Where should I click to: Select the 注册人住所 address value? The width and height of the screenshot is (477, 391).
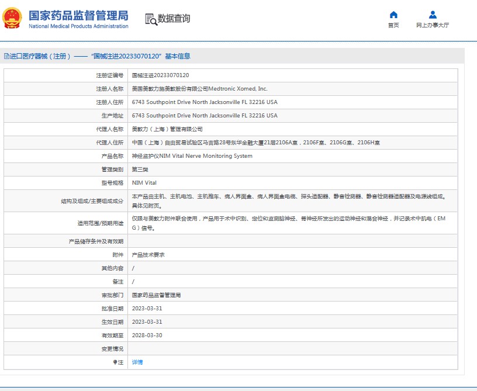(x=205, y=102)
